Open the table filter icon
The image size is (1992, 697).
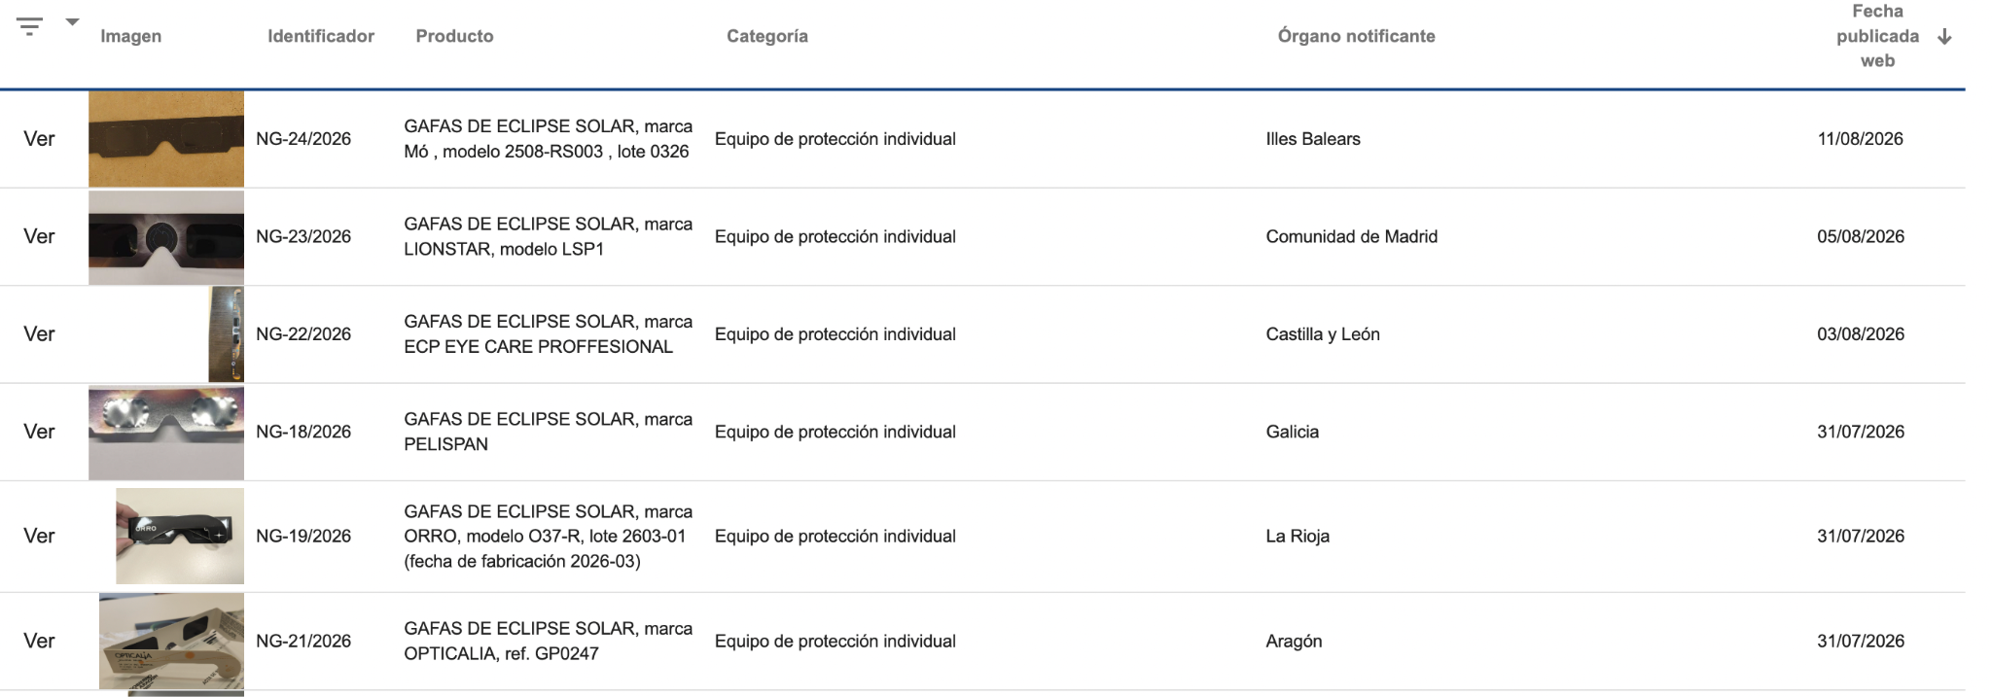[x=30, y=26]
